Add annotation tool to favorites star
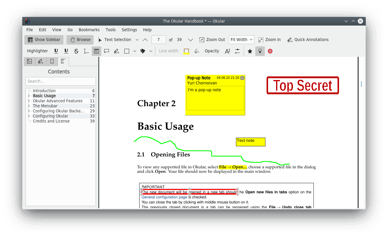 [x=250, y=51]
